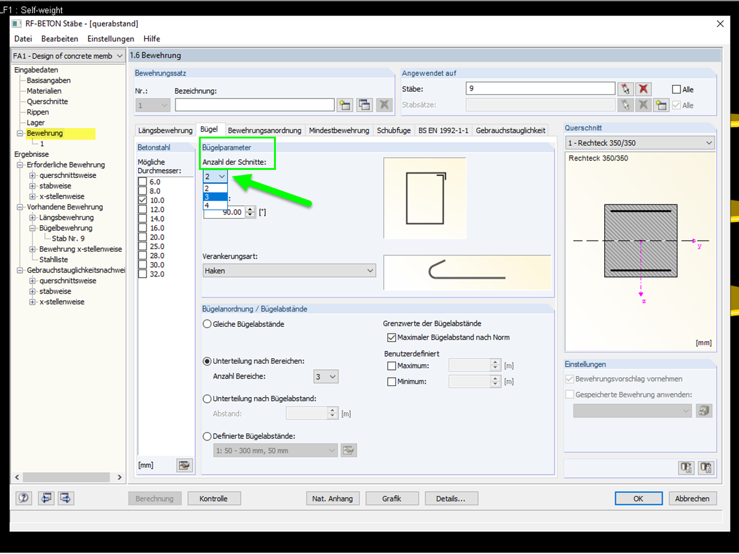Click Details... button
This screenshot has height=554, width=739.
[x=450, y=499]
